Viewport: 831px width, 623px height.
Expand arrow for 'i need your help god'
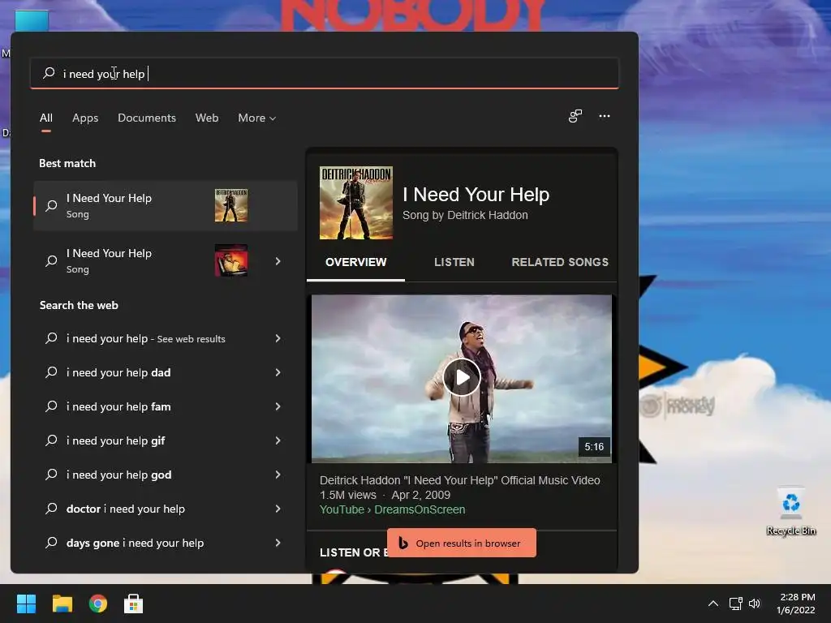click(x=278, y=475)
